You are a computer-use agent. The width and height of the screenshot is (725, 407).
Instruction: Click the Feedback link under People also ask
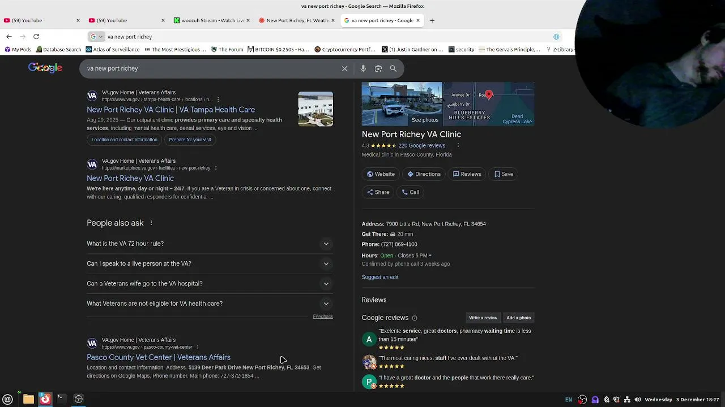pos(323,317)
